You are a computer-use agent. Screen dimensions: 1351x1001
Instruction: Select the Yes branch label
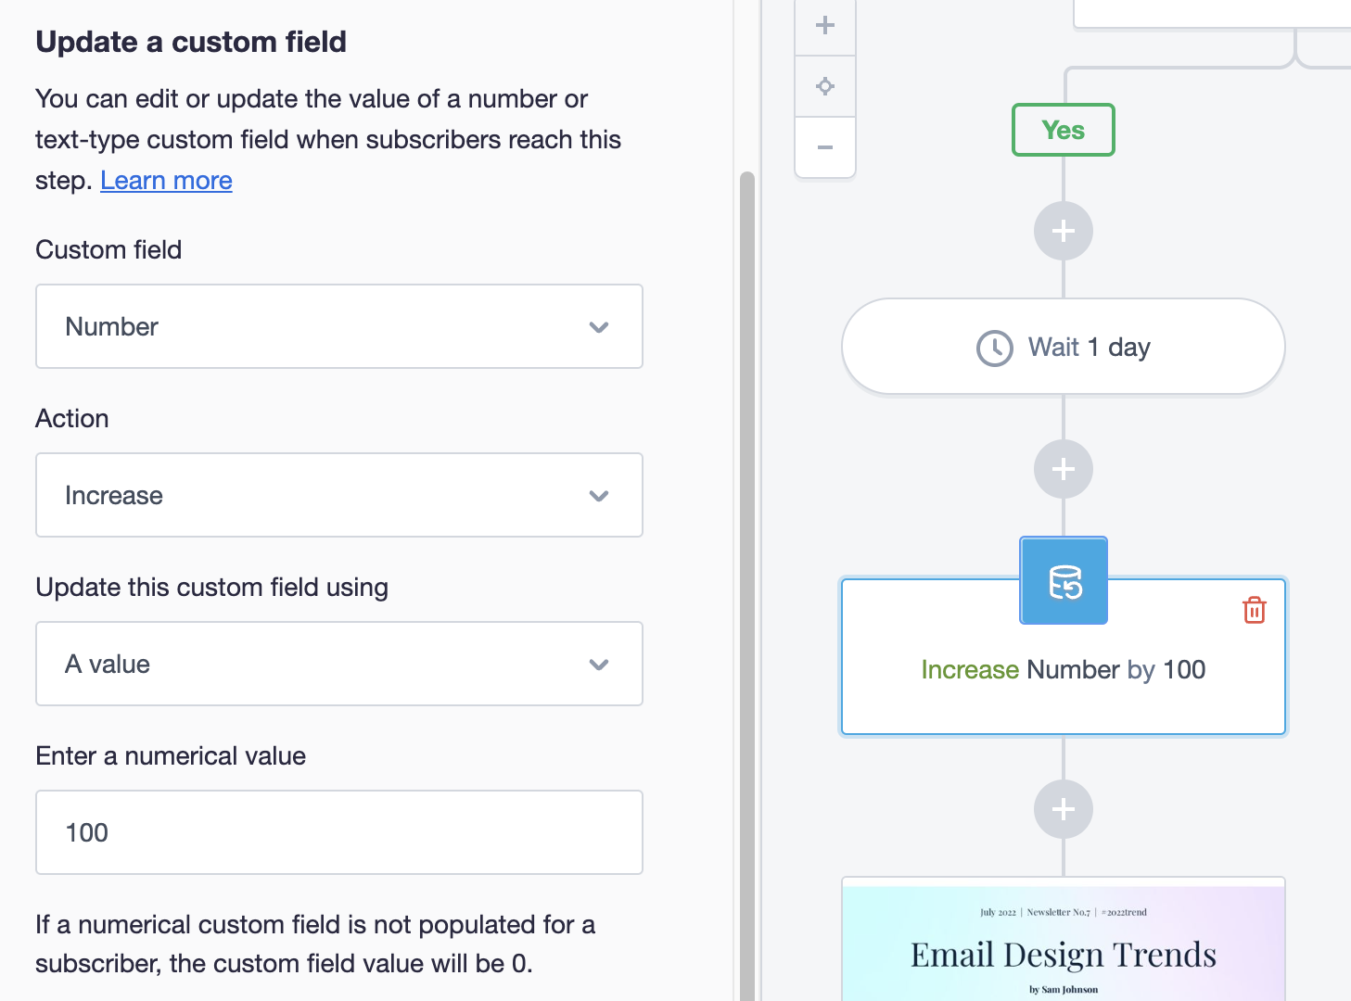pyautogui.click(x=1063, y=130)
